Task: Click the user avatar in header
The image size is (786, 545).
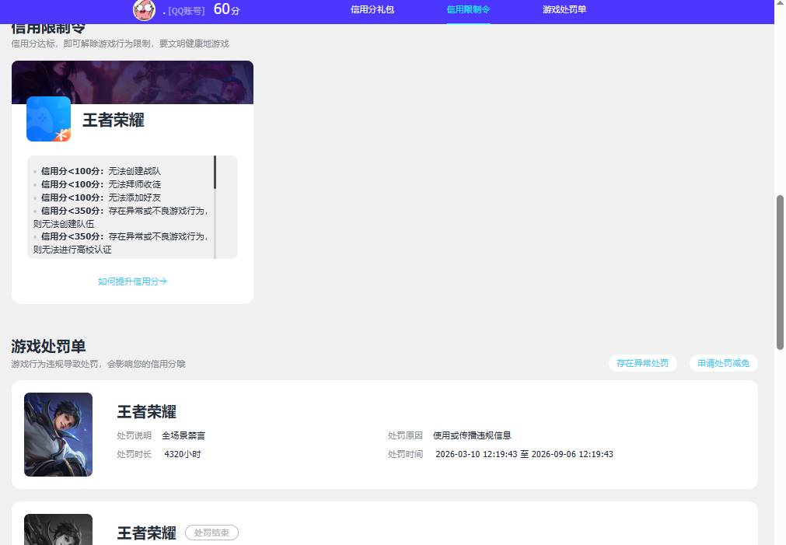Action: (x=144, y=10)
